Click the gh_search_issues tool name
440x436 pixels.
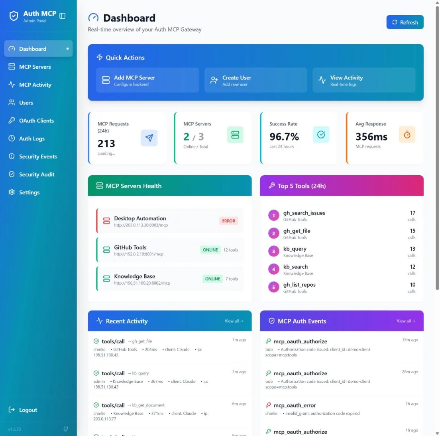point(304,213)
